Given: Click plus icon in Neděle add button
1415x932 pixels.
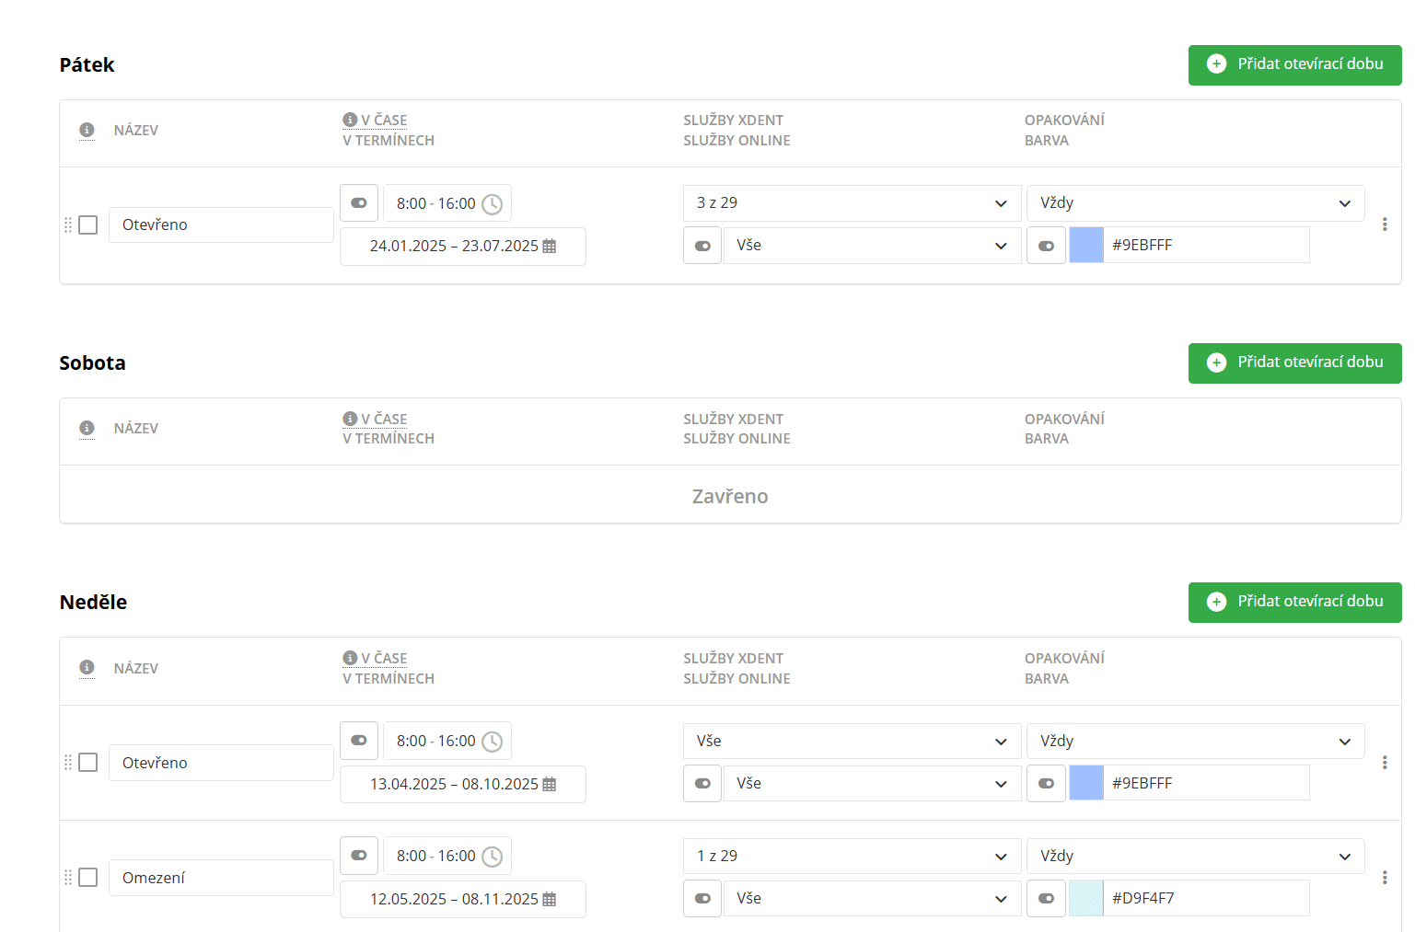Looking at the screenshot, I should [x=1216, y=602].
